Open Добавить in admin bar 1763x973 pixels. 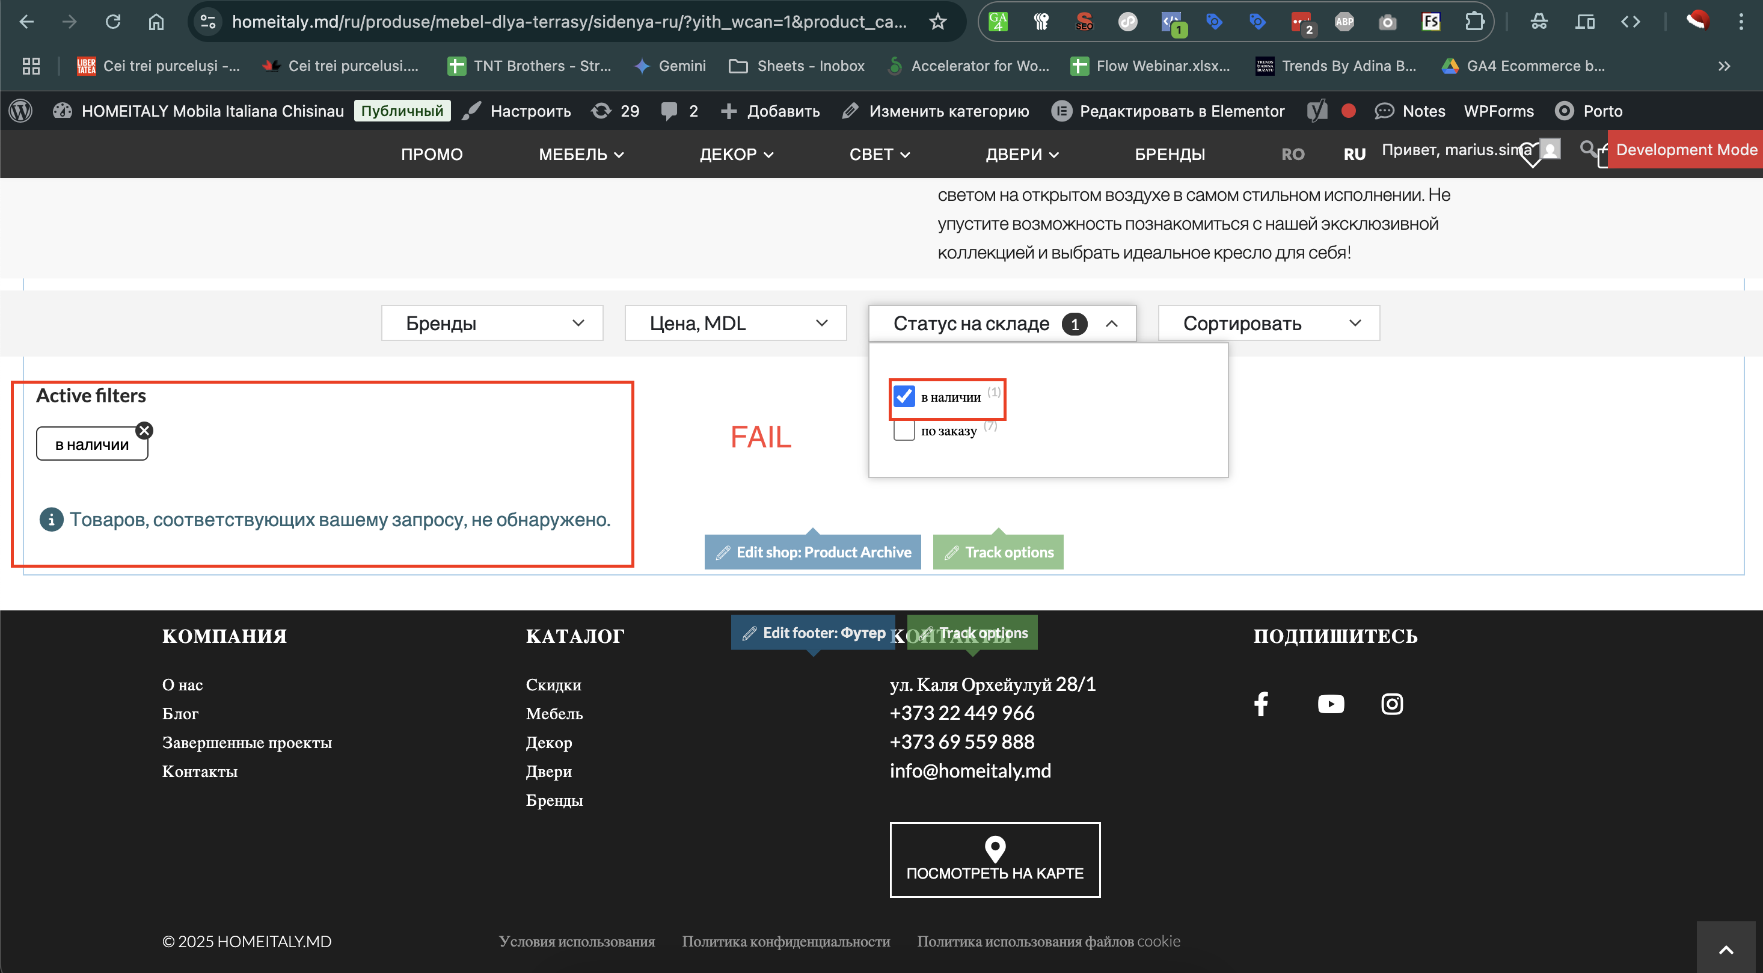(770, 111)
